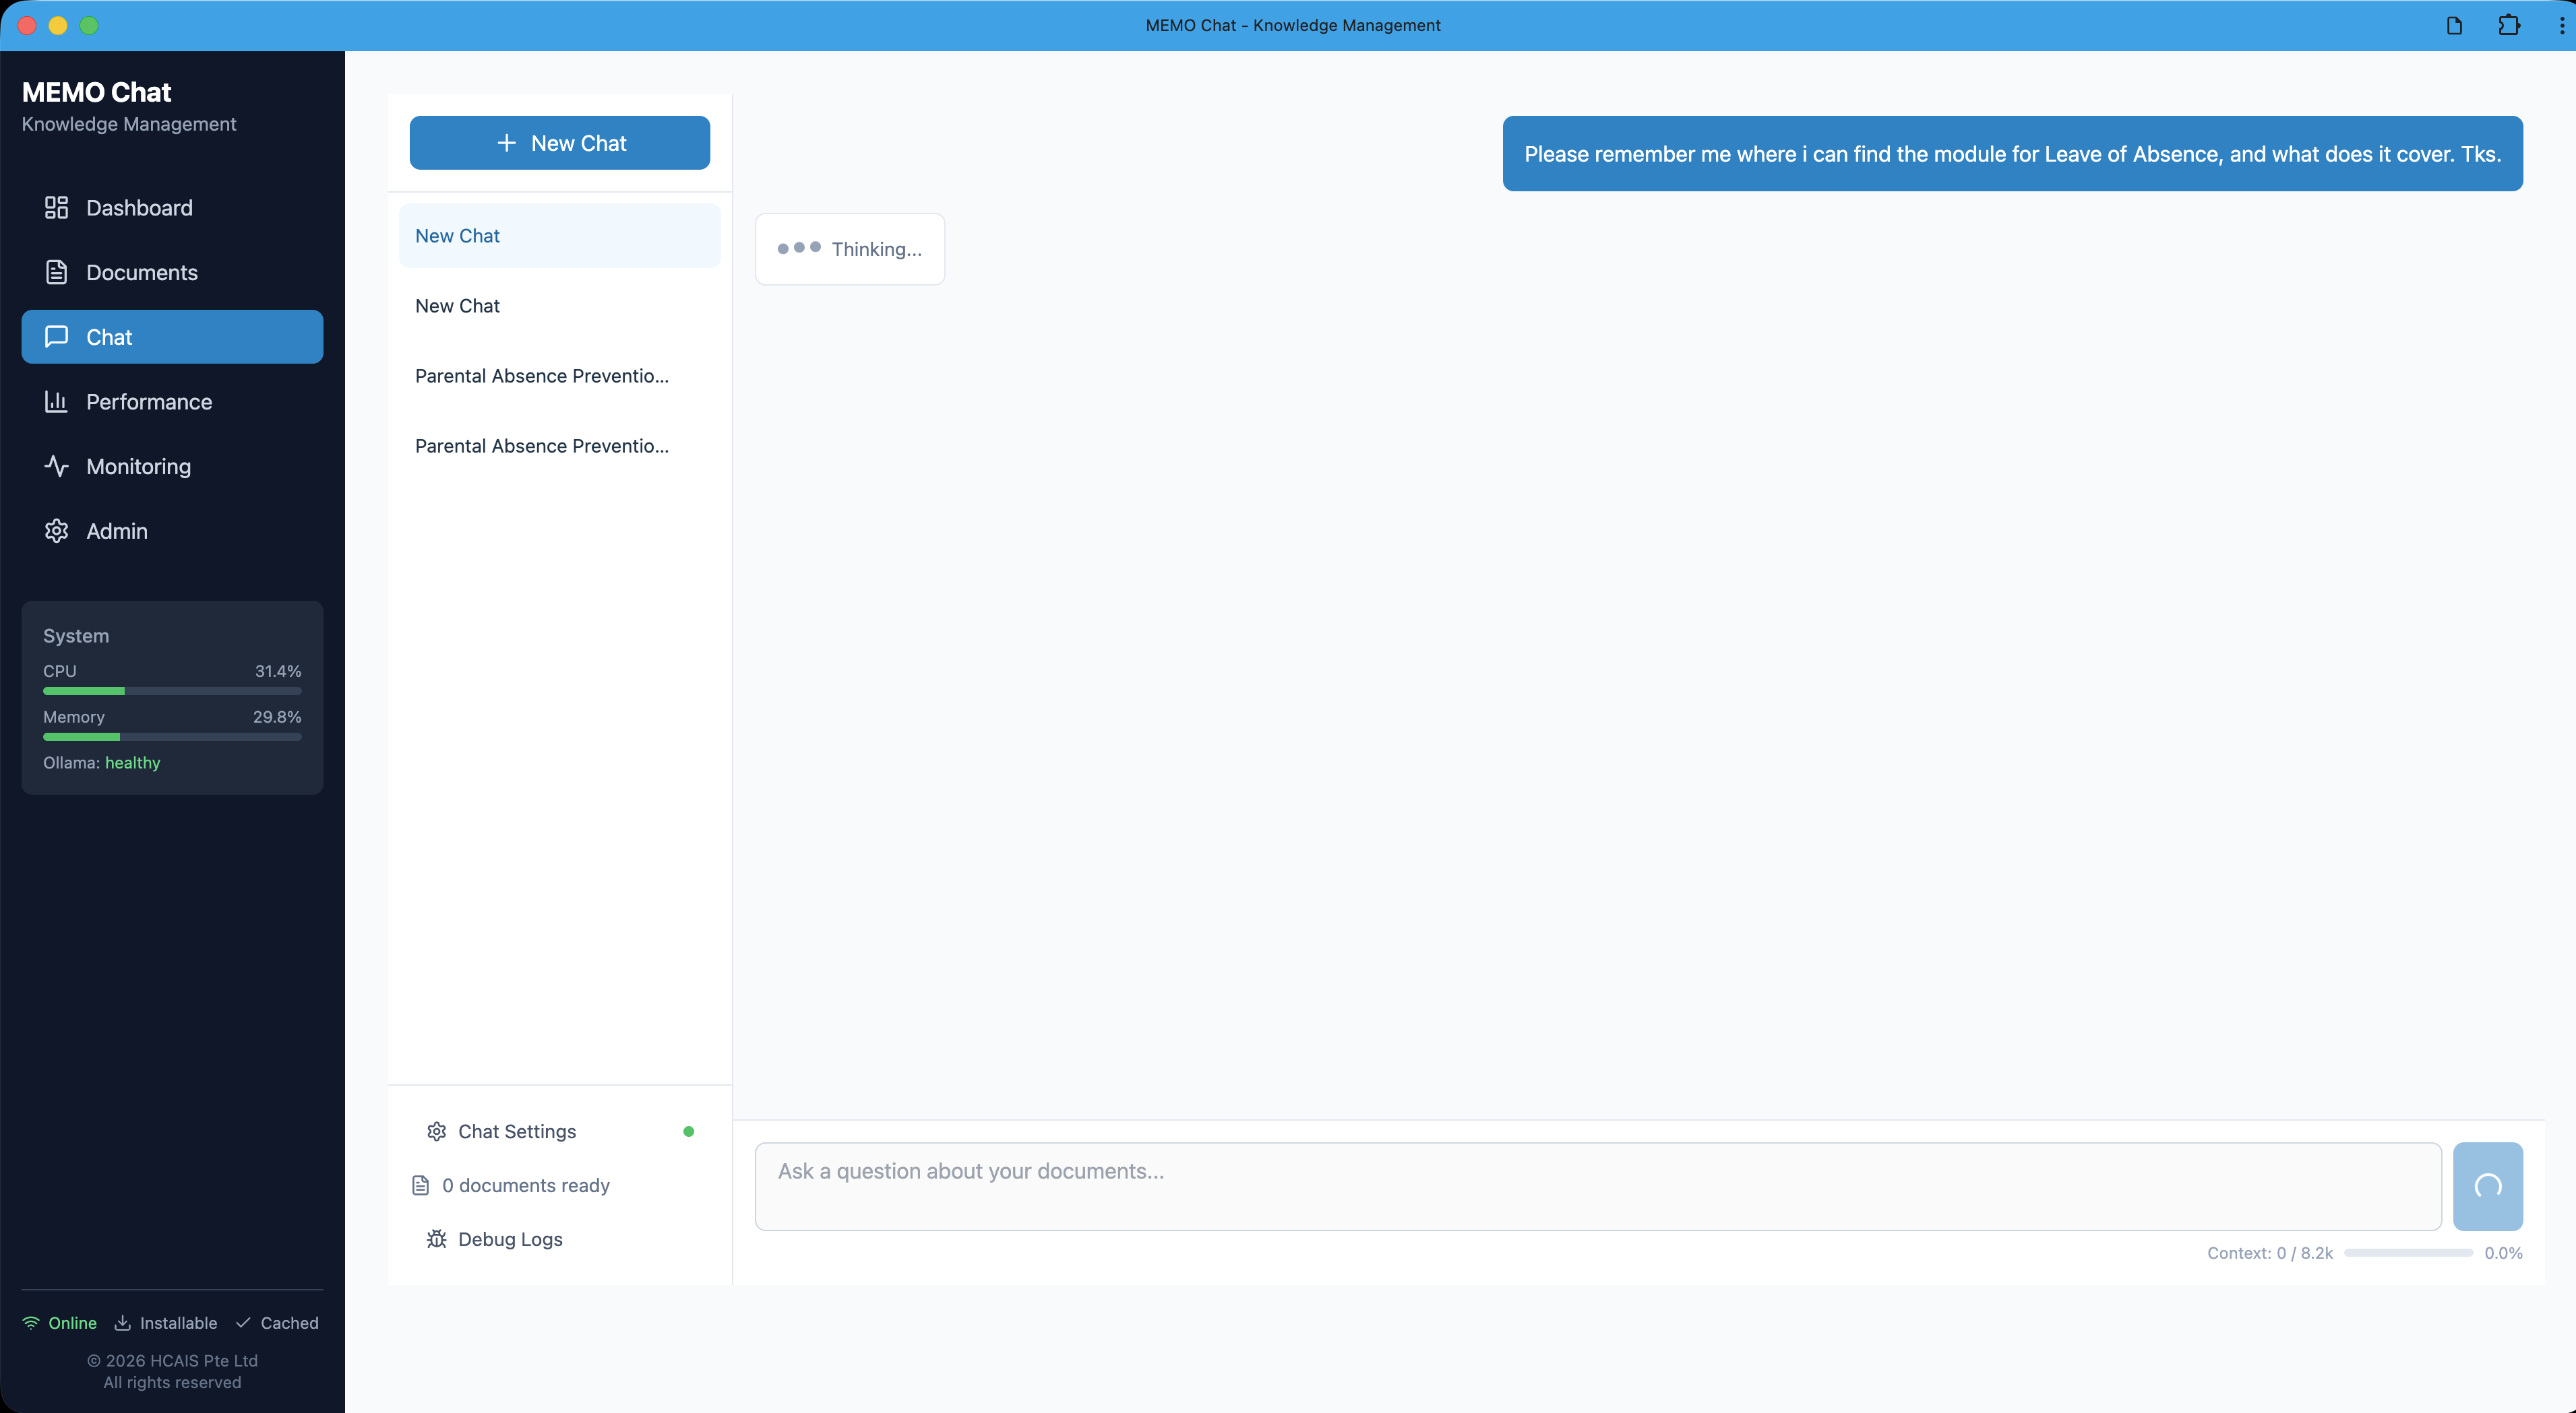Click the browser extensions puzzle icon
This screenshot has height=1413, width=2576.
click(2510, 25)
